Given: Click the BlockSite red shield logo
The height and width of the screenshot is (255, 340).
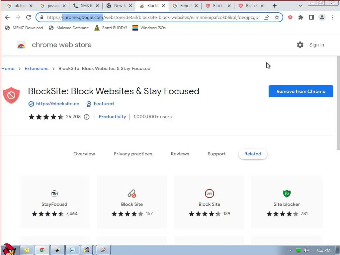Looking at the screenshot, I should [x=11, y=95].
